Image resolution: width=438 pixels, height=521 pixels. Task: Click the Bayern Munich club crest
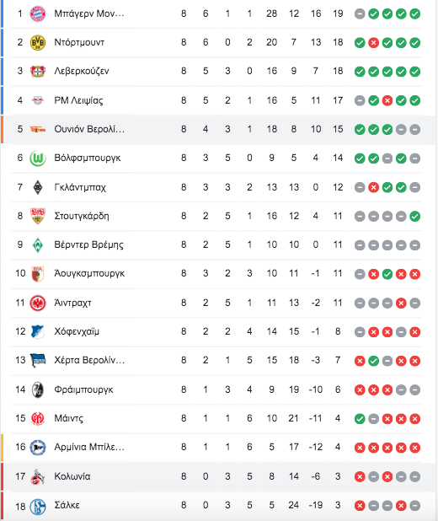[x=38, y=13]
